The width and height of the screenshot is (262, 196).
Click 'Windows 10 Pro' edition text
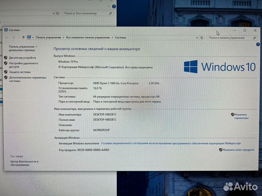click(68, 61)
